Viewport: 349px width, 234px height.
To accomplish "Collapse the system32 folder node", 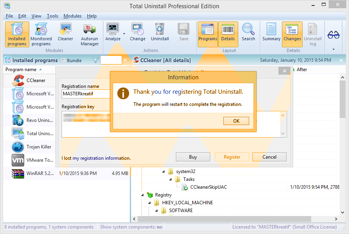I will 164,171.
